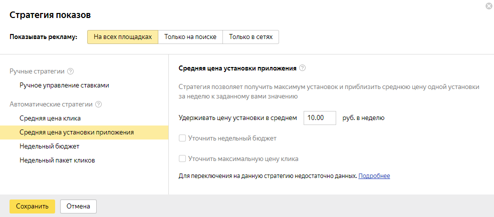This screenshot has height=217, width=494.
Task: Click the install price field showing 10.00
Action: point(319,118)
